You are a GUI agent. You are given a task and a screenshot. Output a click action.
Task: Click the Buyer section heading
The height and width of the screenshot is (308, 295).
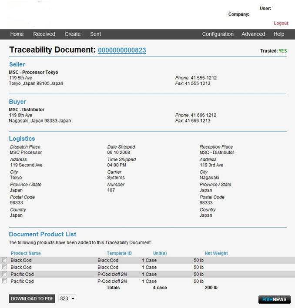click(17, 102)
